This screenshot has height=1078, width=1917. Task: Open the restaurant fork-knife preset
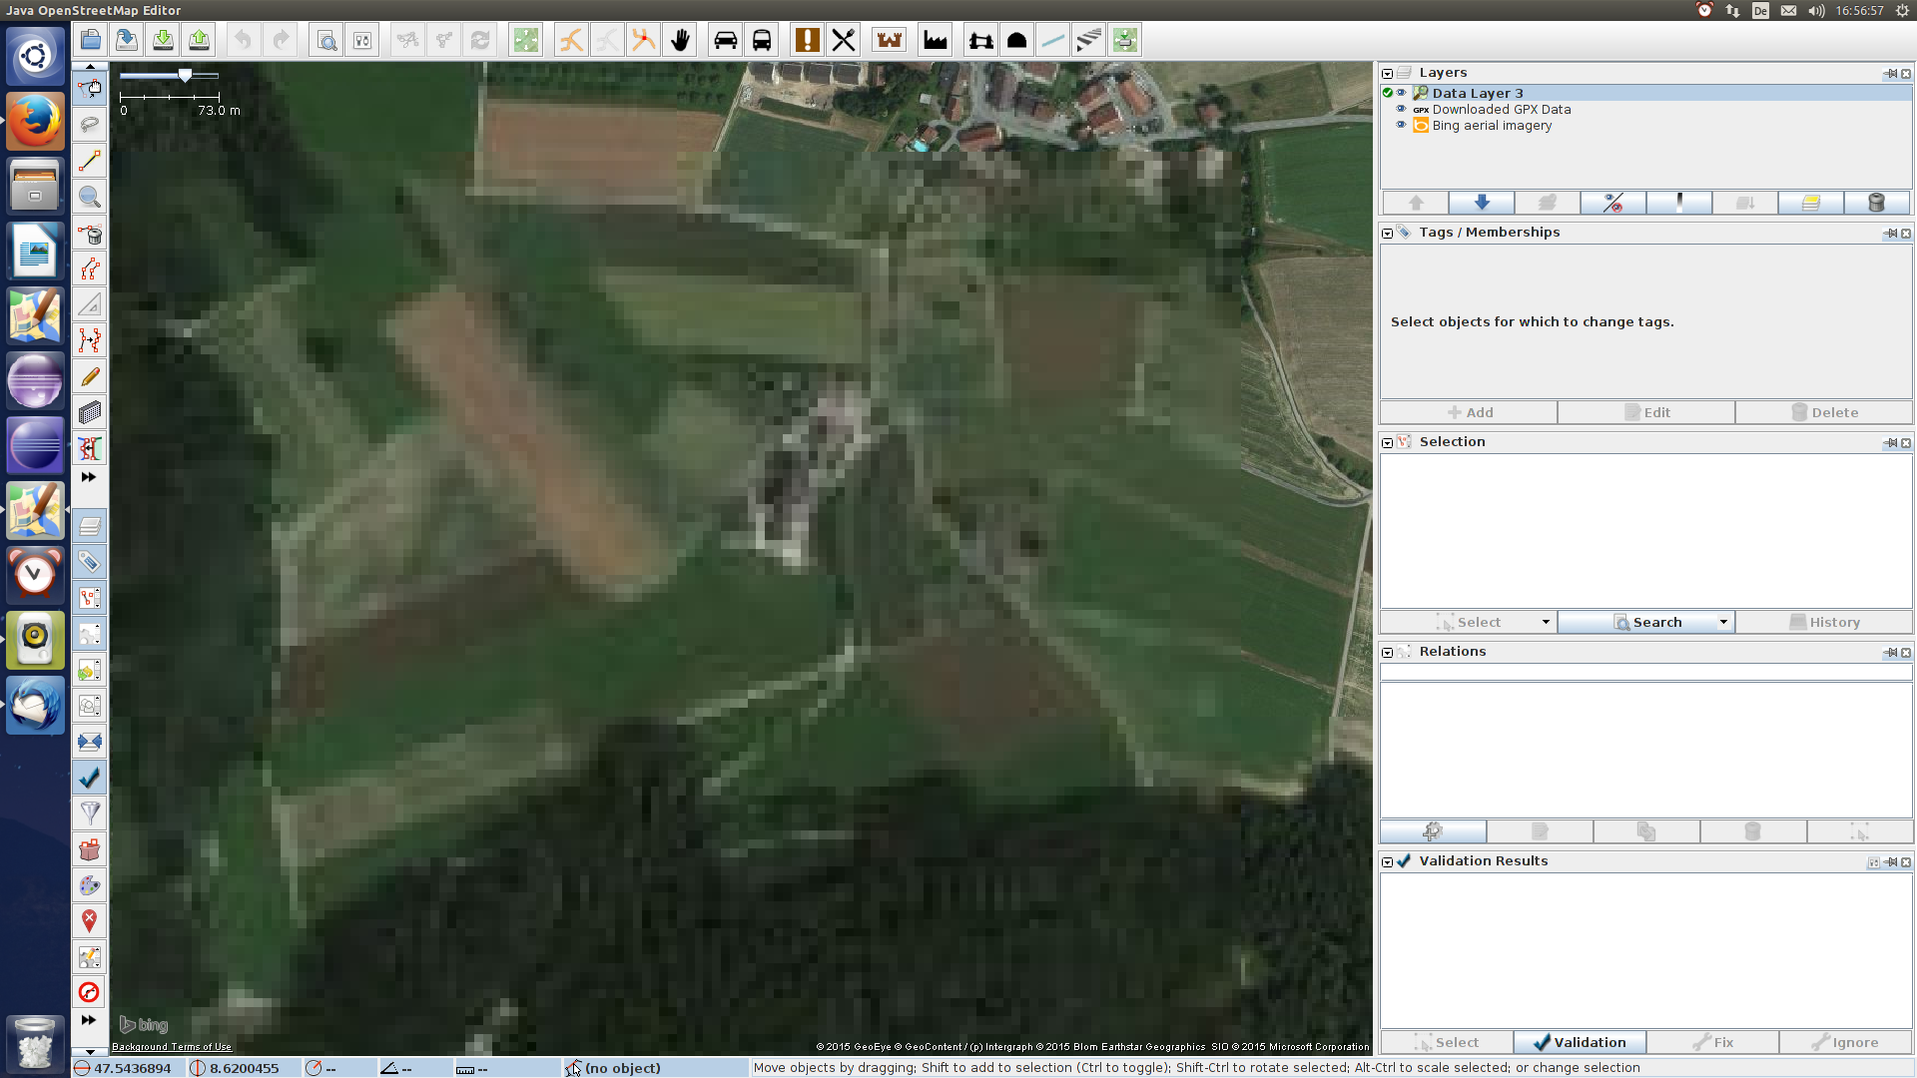tap(844, 40)
